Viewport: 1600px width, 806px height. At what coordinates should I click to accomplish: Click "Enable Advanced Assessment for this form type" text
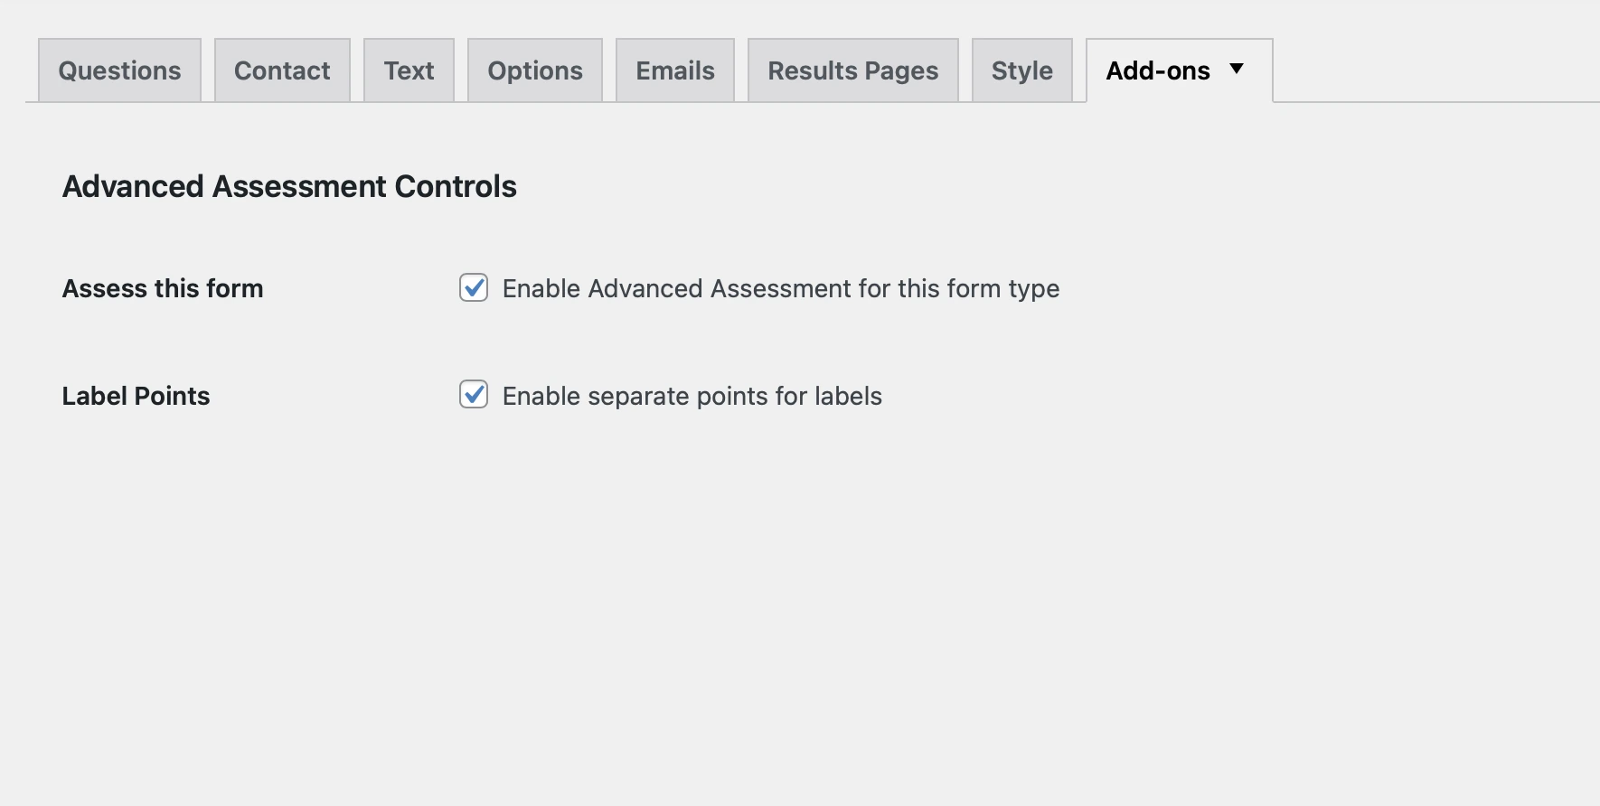[x=780, y=288]
